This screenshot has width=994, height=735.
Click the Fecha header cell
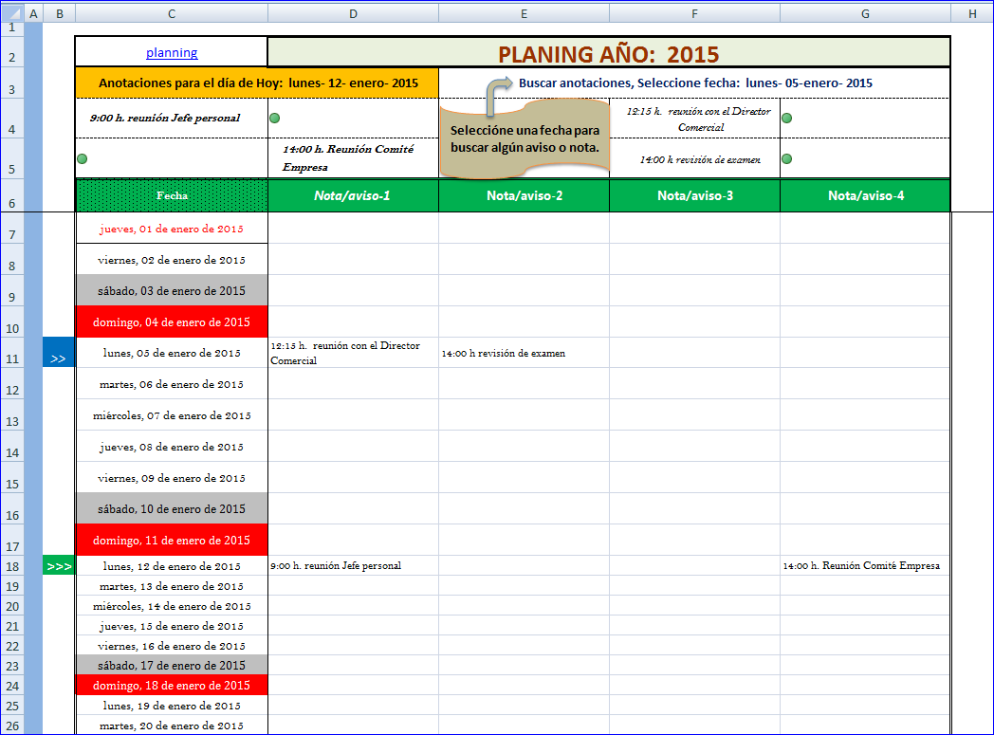(172, 195)
